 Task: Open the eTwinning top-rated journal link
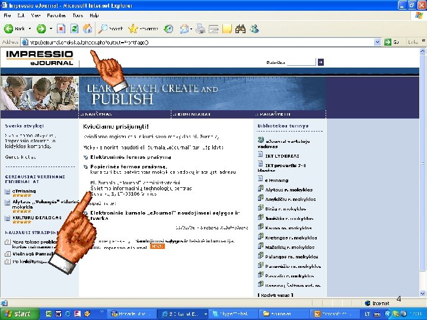pyautogui.click(x=24, y=191)
